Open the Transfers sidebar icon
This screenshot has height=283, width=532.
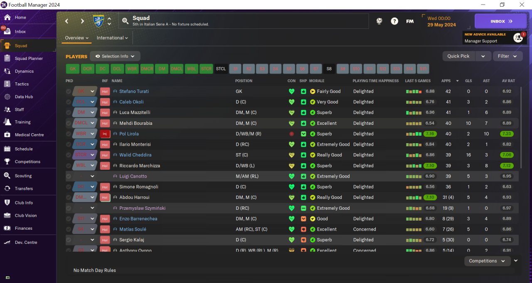click(x=7, y=189)
